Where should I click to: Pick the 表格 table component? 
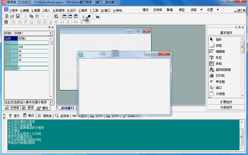click(x=219, y=64)
